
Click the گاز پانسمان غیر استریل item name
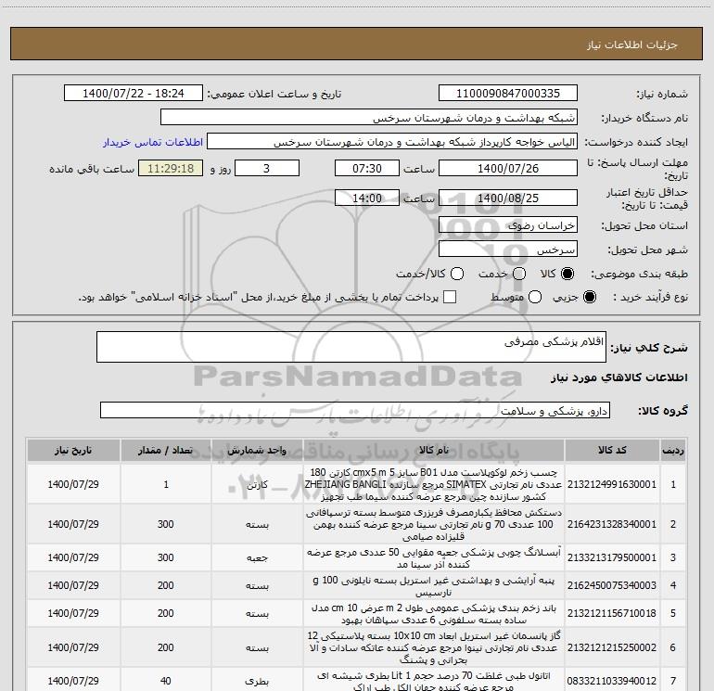point(434,647)
